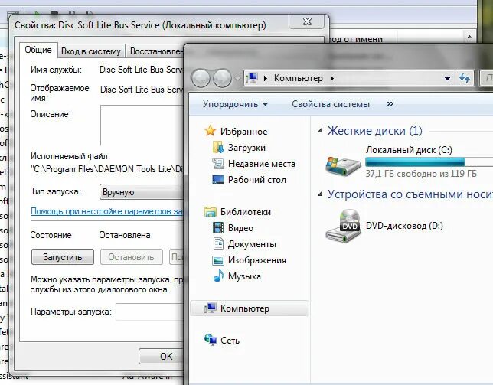Click the Недавние места icon
Image resolution: width=493 pixels, height=385 pixels.
point(218,163)
